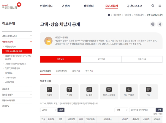Open the search magnifier icon in header
Image resolution: width=166 pixels, height=123 pixels.
click(x=153, y=6)
